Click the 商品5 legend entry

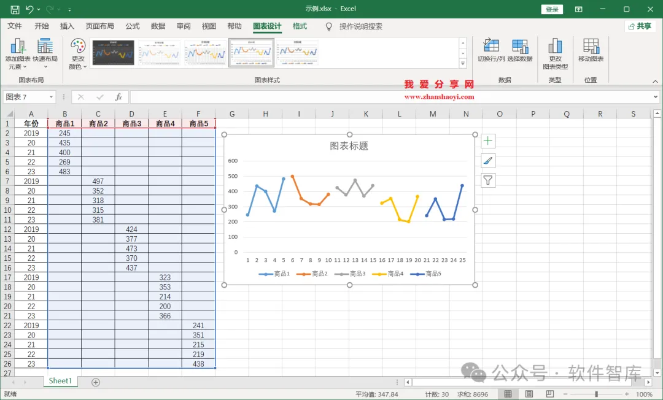point(426,274)
